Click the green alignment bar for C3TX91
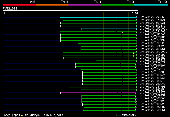This screenshot has height=117, width=170. (x=102, y=87)
